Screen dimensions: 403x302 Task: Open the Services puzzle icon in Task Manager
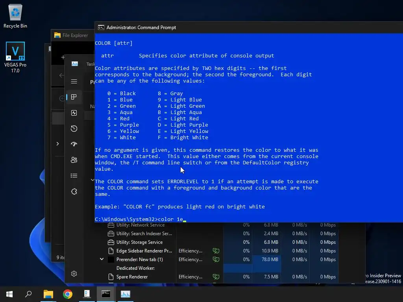(x=74, y=192)
